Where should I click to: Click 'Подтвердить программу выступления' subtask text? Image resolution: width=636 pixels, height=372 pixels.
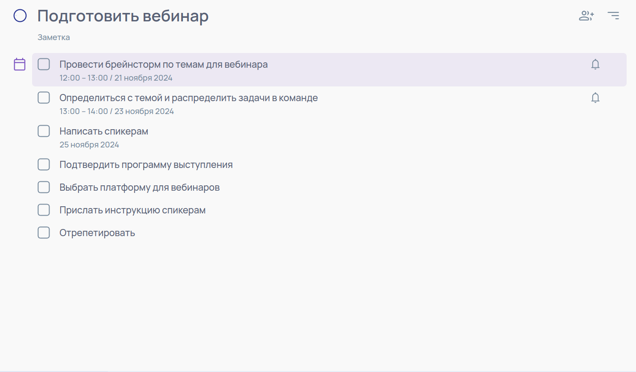click(146, 165)
